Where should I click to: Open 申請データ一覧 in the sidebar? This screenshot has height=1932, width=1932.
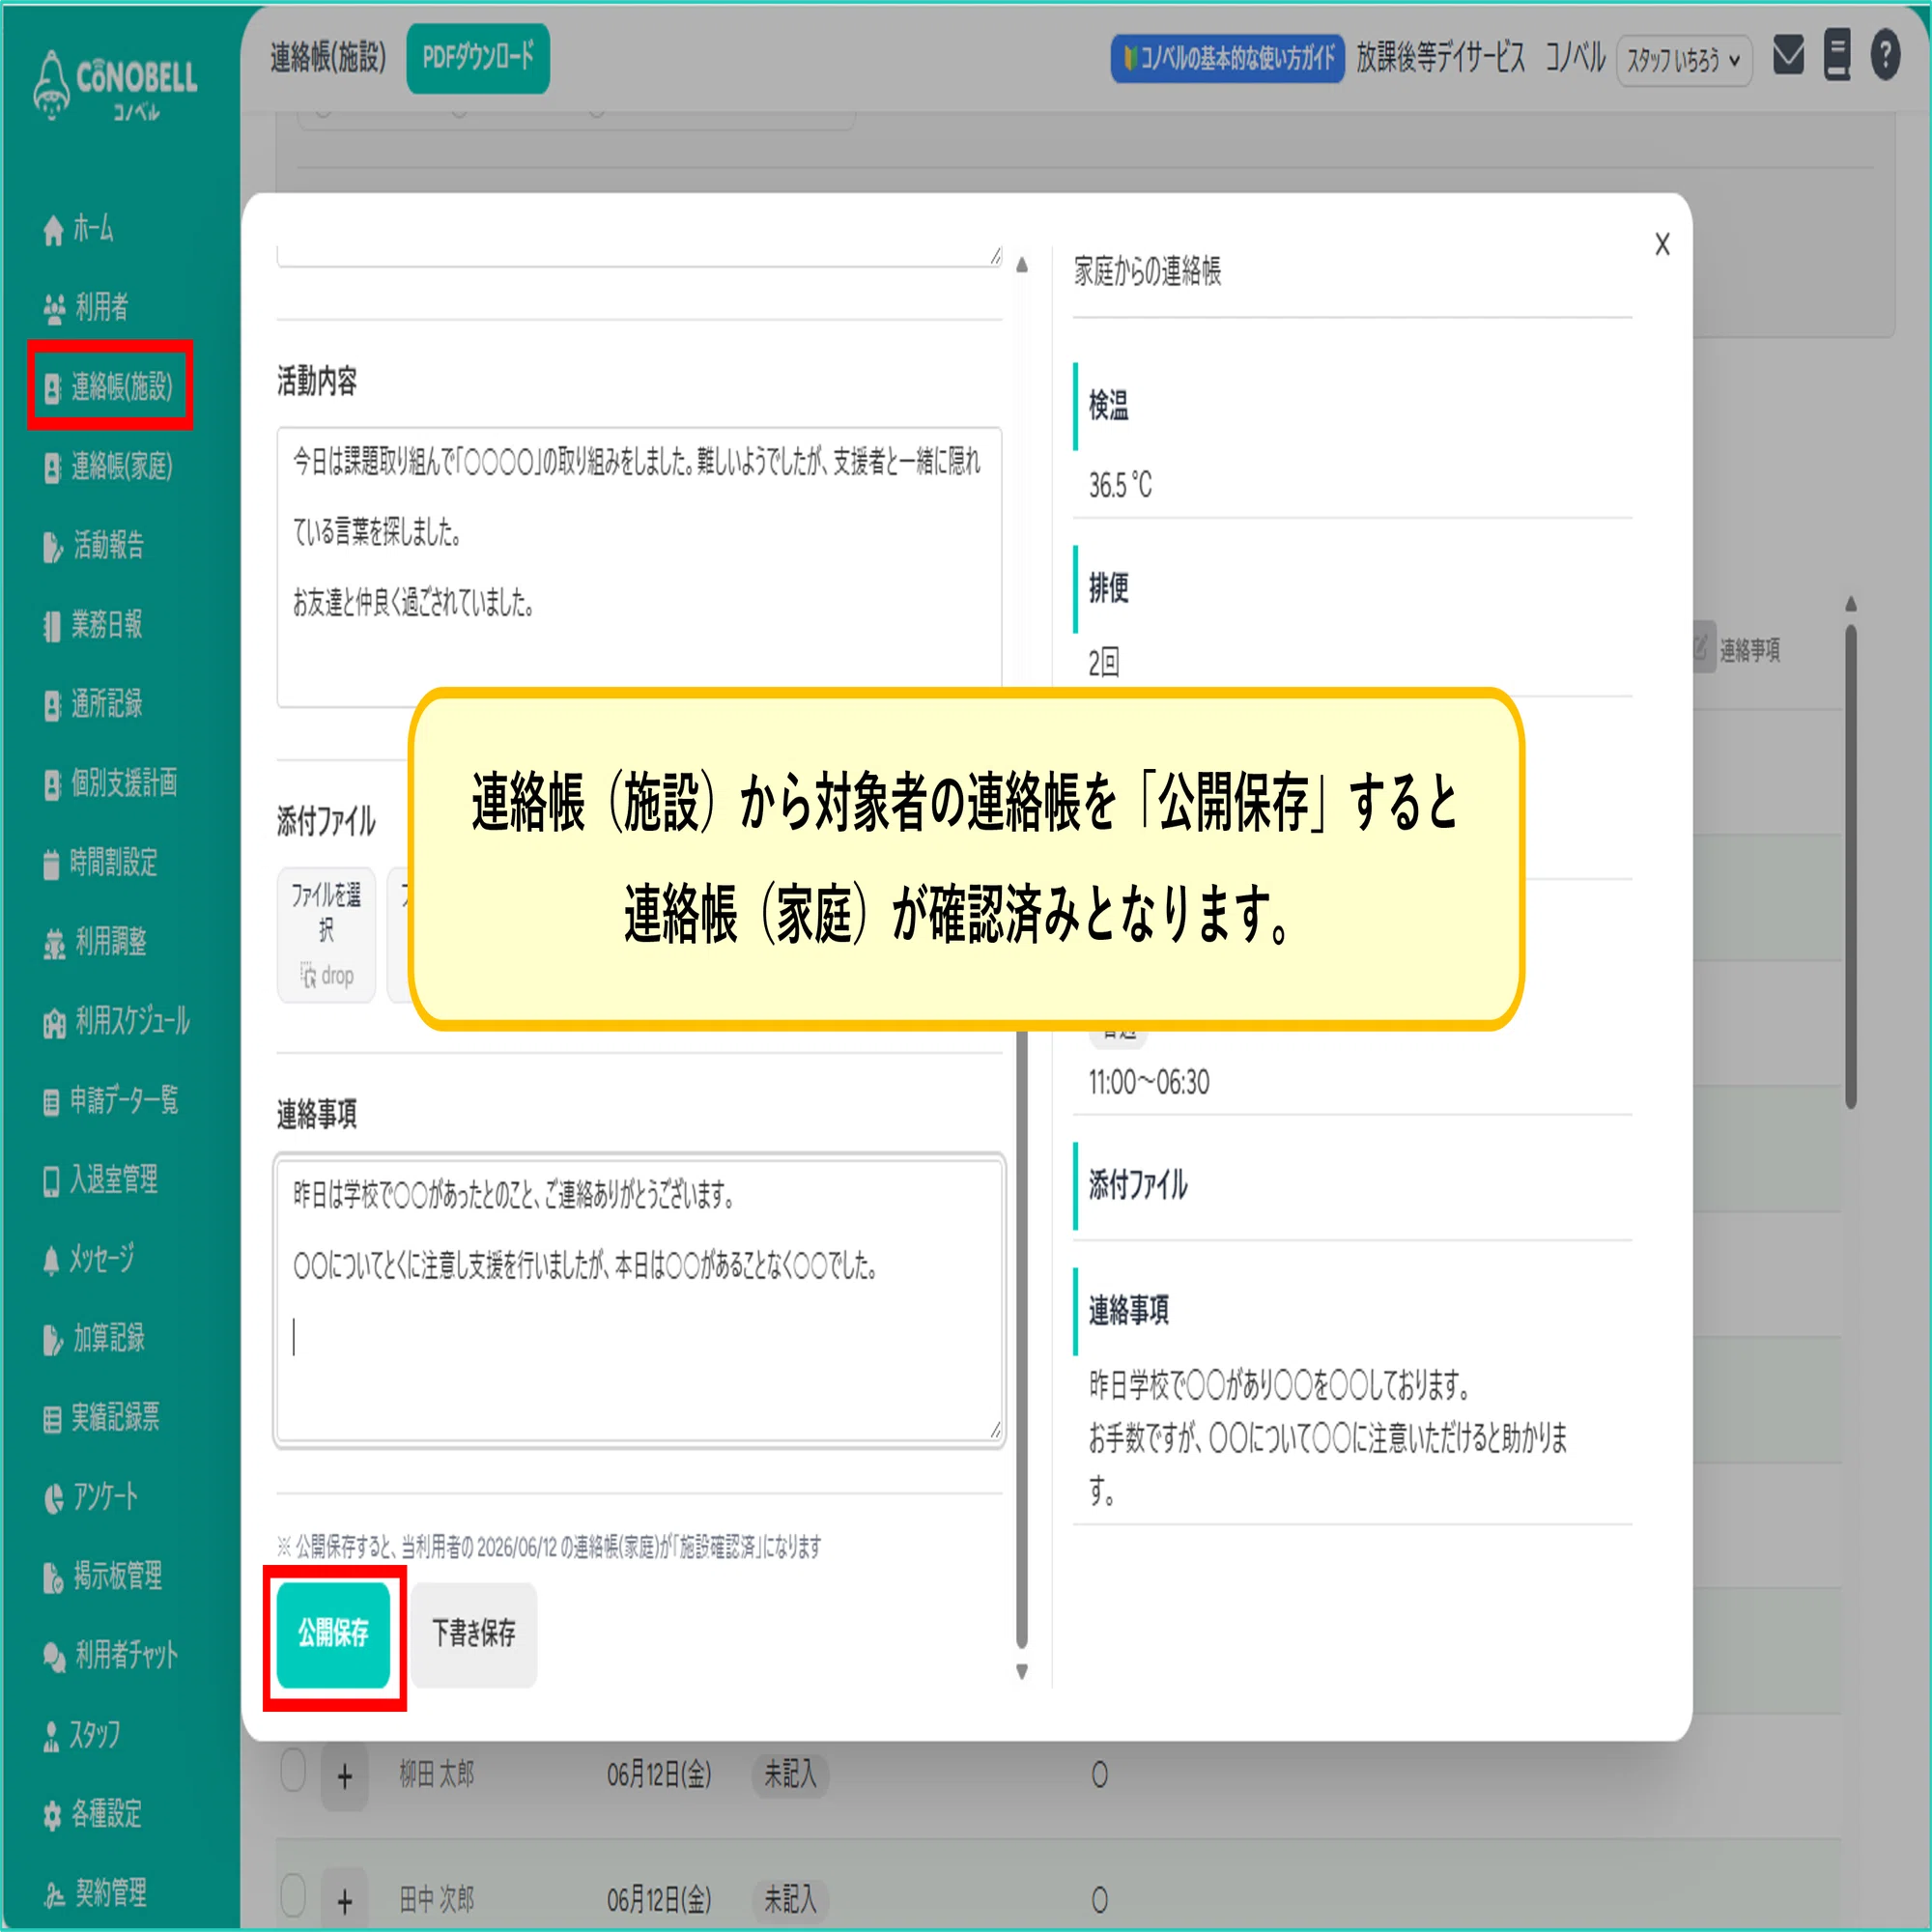(110, 1100)
